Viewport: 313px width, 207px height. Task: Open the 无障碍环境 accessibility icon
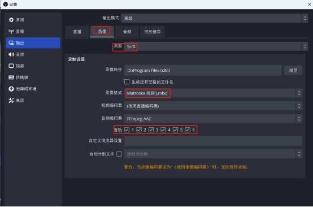point(11,89)
